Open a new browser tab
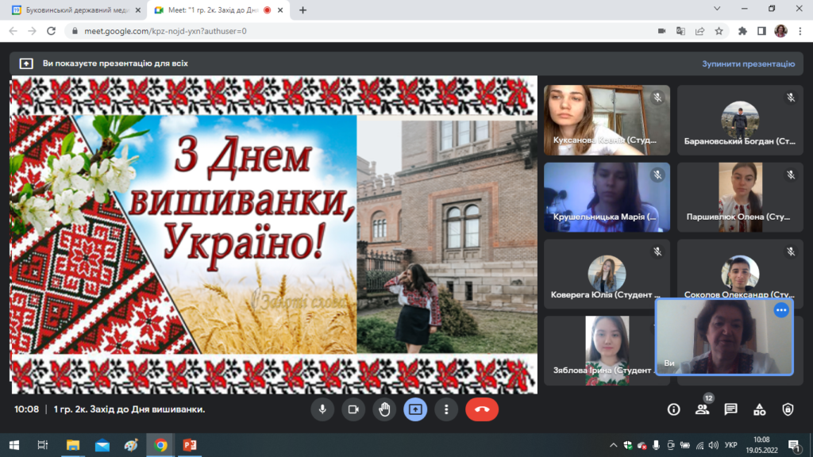Image resolution: width=813 pixels, height=457 pixels. pos(302,10)
